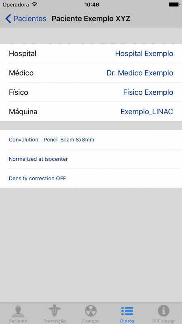Tap the Hospital Exemplo value
182x324 pixels.
(x=144, y=53)
